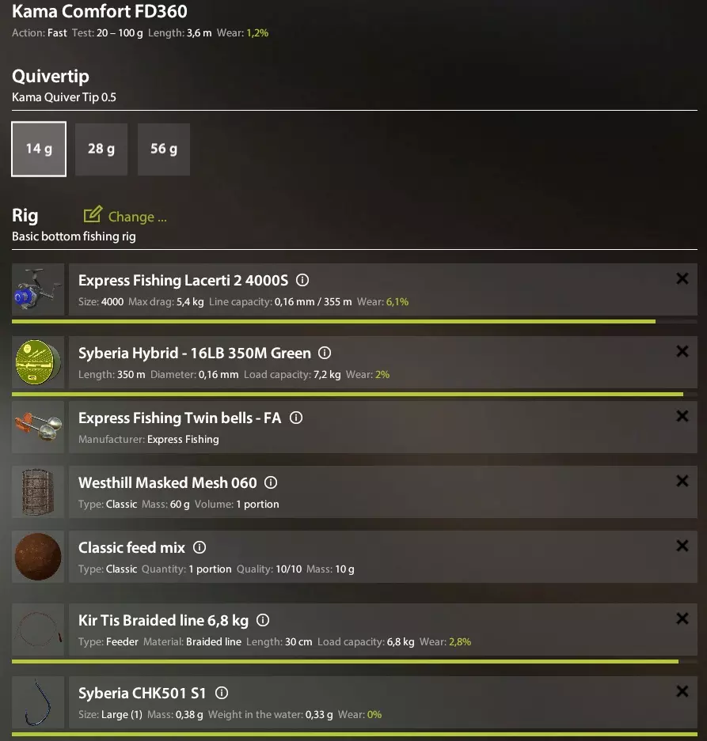Click the Classic feed mix thumbnail
The width and height of the screenshot is (707, 741).
(38, 557)
